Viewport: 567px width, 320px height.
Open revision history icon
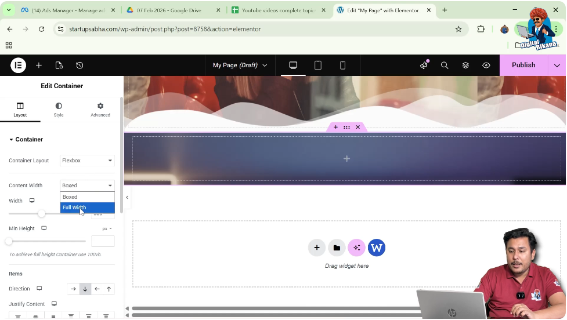pos(80,66)
